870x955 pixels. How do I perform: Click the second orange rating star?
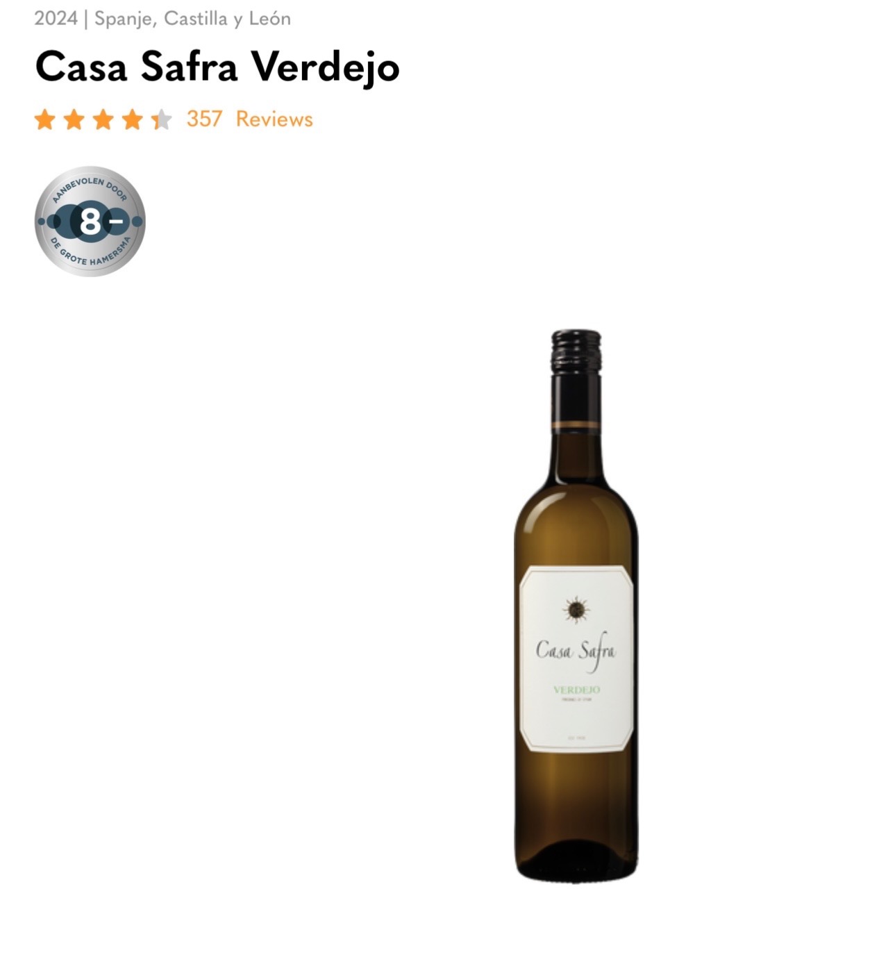click(74, 119)
